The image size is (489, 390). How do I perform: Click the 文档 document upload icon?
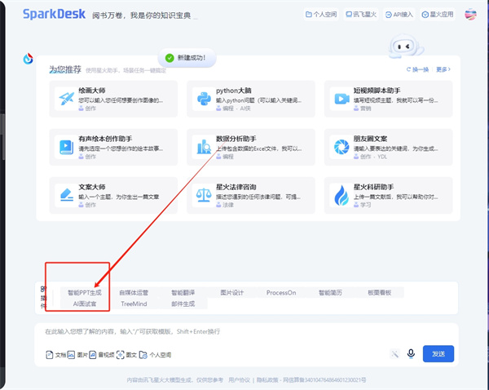49,355
